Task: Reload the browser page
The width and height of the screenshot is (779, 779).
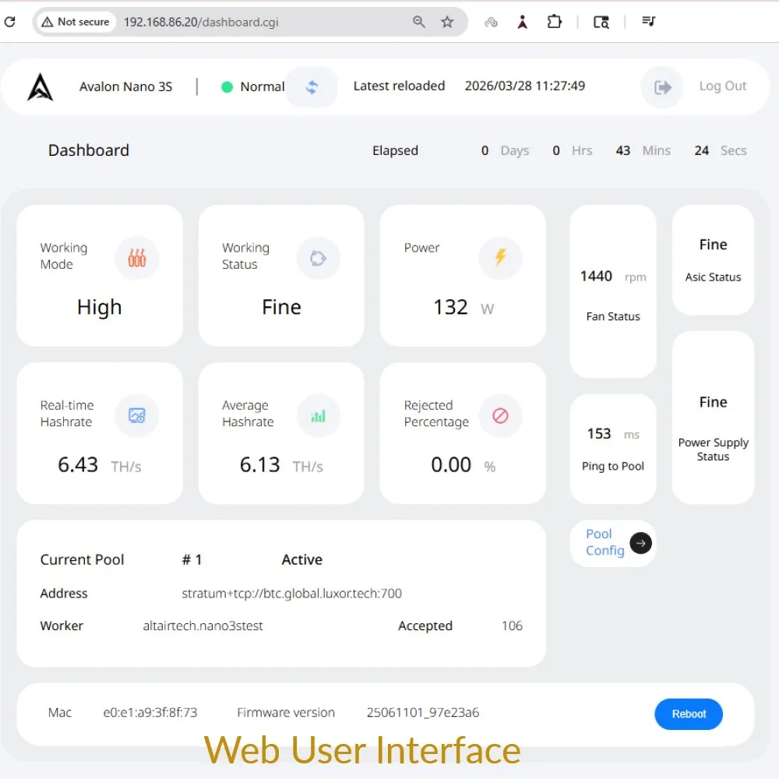Action: (10, 22)
